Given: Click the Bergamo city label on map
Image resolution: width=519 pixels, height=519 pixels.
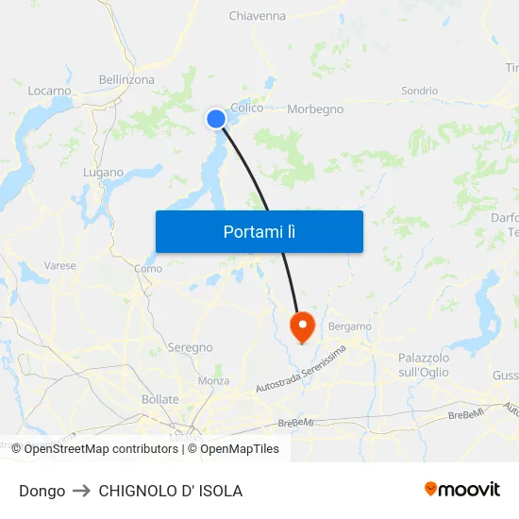Looking at the screenshot, I should click(x=349, y=326).
